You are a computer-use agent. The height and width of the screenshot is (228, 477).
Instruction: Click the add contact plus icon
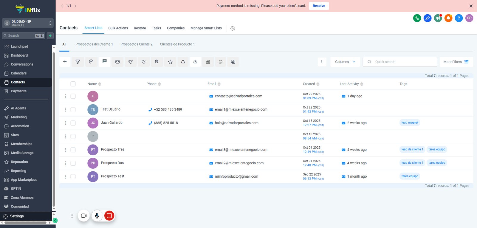(65, 62)
